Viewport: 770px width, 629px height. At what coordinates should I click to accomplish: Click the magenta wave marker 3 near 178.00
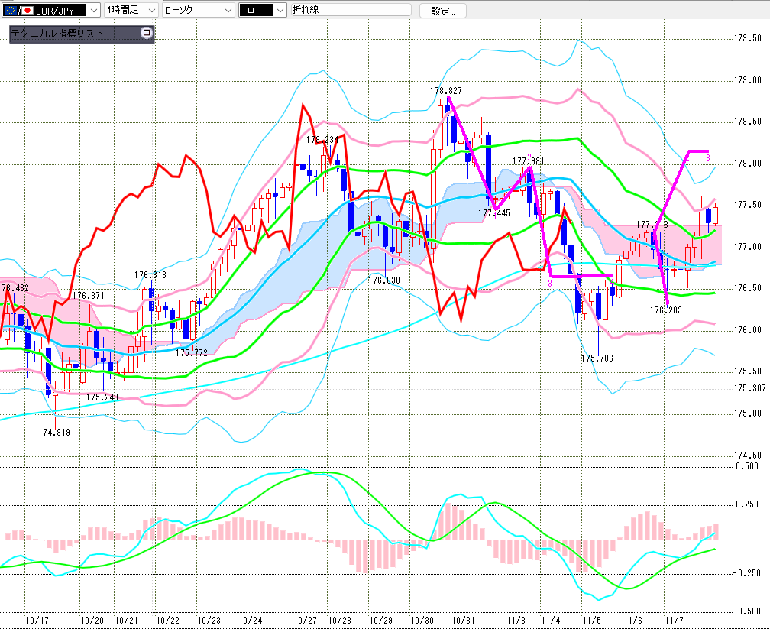coord(708,157)
